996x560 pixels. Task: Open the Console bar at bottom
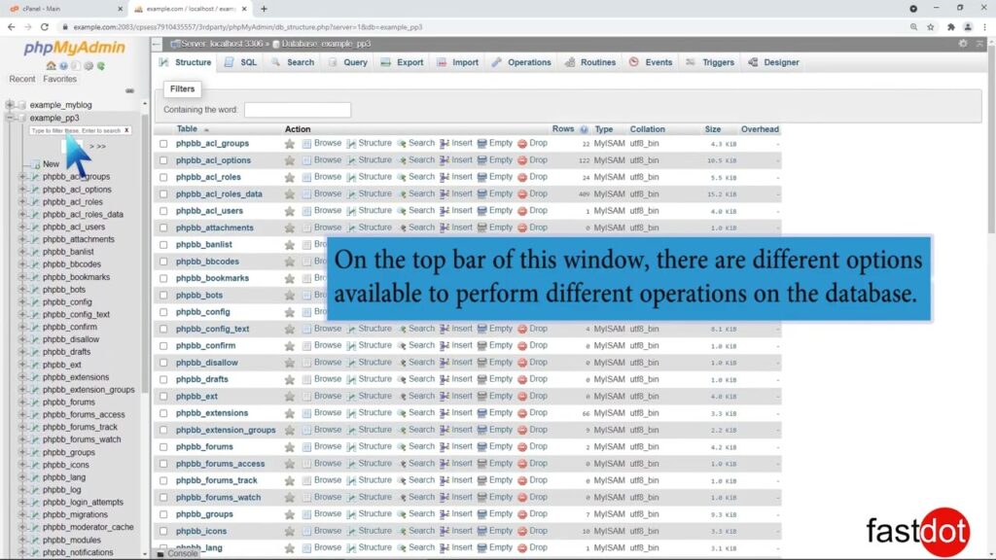(176, 554)
